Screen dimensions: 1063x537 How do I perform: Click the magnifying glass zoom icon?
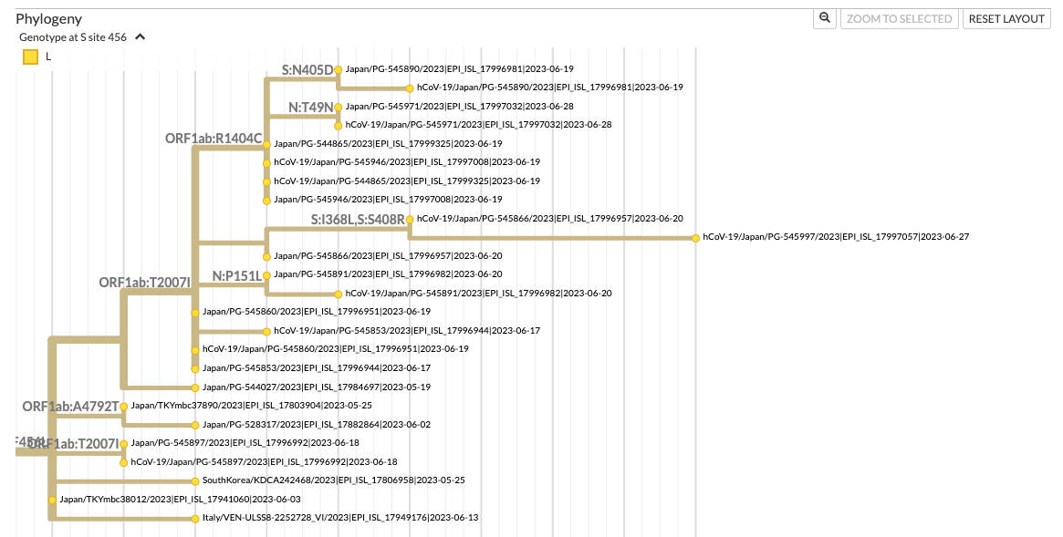(824, 18)
